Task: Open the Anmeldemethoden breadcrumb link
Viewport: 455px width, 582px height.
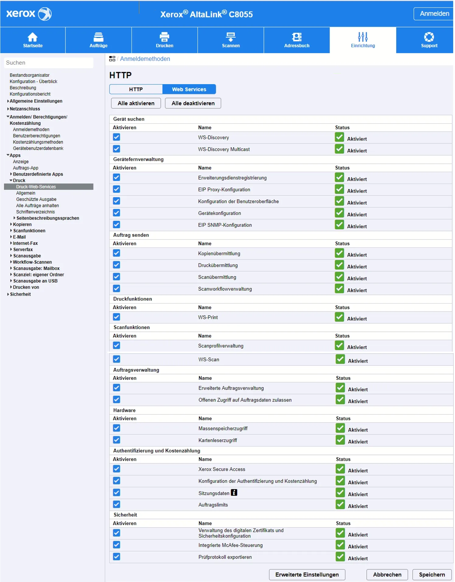Action: 145,59
